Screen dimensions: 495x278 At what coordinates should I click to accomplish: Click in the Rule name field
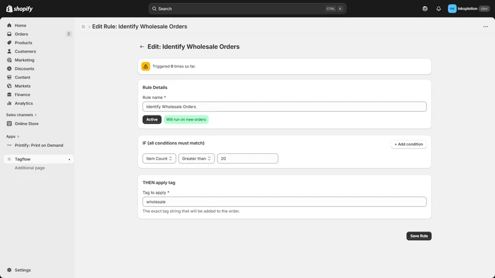[x=285, y=106]
